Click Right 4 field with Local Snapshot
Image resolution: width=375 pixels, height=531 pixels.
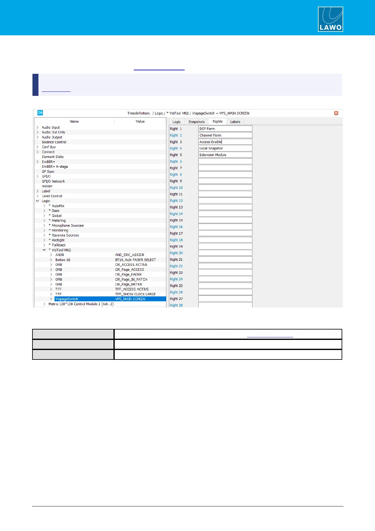[225, 148]
